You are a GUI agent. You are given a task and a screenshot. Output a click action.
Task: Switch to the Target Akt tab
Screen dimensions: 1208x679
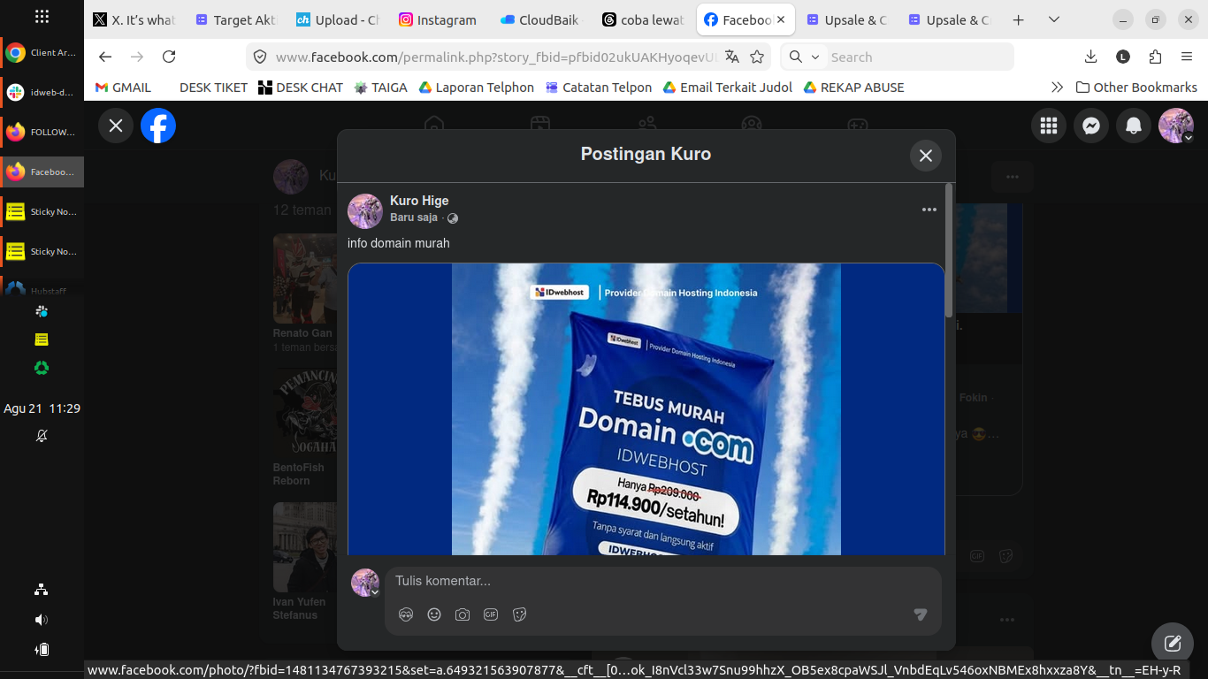click(236, 19)
